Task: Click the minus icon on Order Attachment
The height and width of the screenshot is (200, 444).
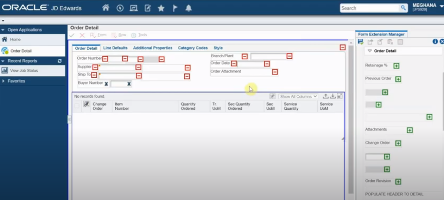Action: [275, 72]
